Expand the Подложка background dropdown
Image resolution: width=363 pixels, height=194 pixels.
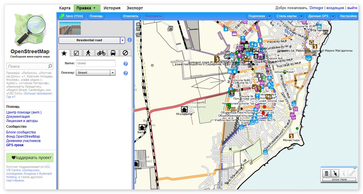point(269,16)
